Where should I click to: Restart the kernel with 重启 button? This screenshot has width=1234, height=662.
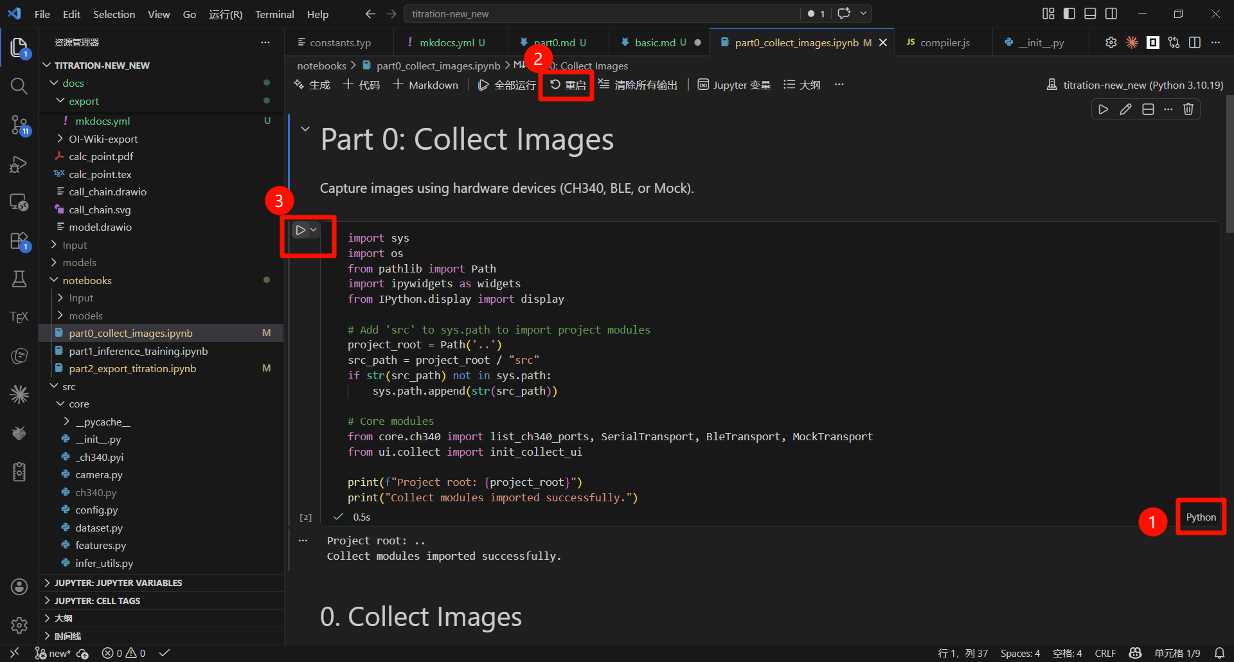(x=568, y=85)
